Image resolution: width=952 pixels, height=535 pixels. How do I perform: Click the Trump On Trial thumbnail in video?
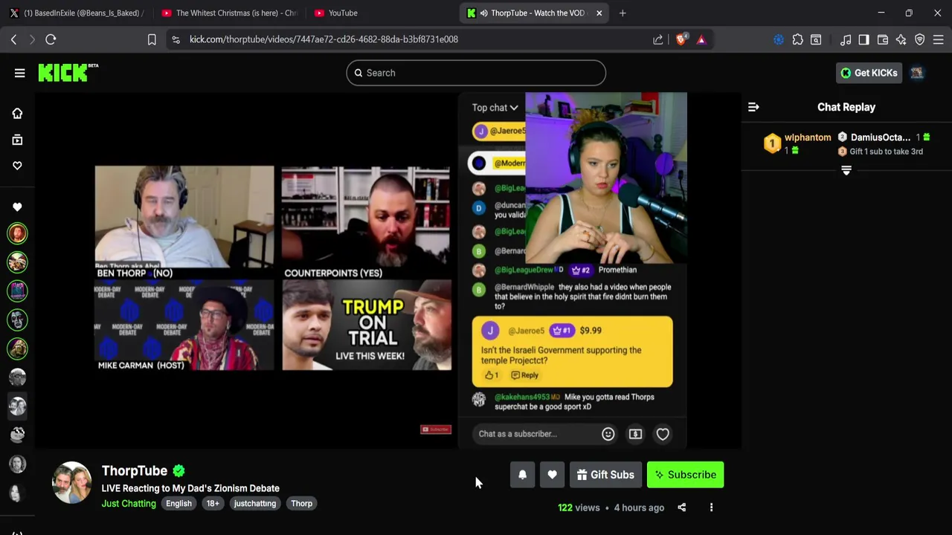pyautogui.click(x=367, y=326)
